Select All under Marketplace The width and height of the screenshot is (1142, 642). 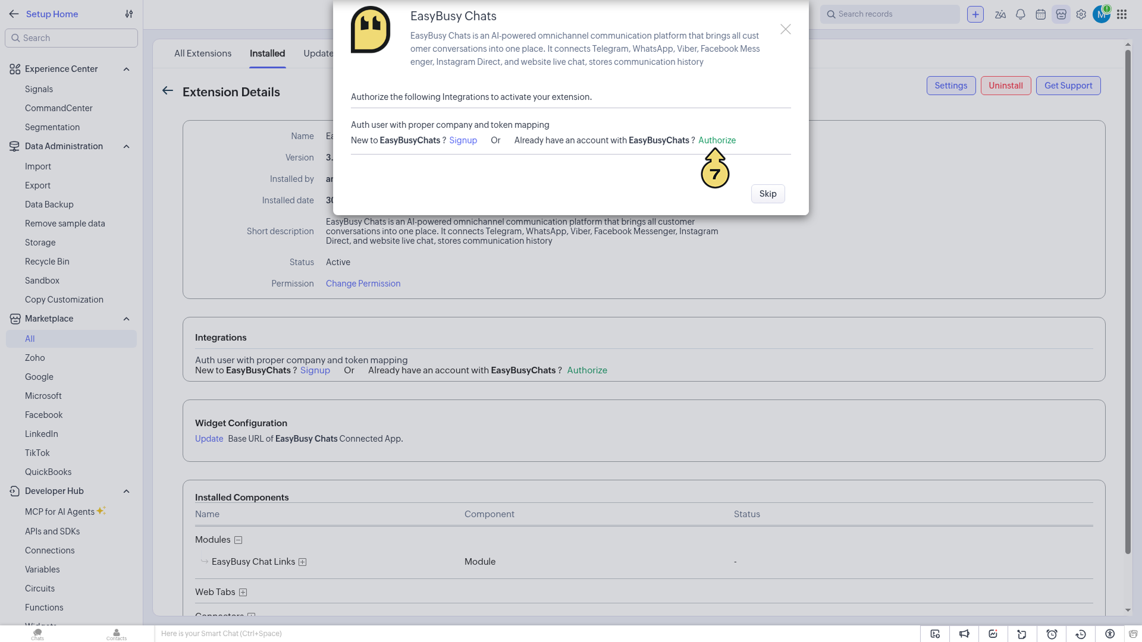pyautogui.click(x=71, y=339)
